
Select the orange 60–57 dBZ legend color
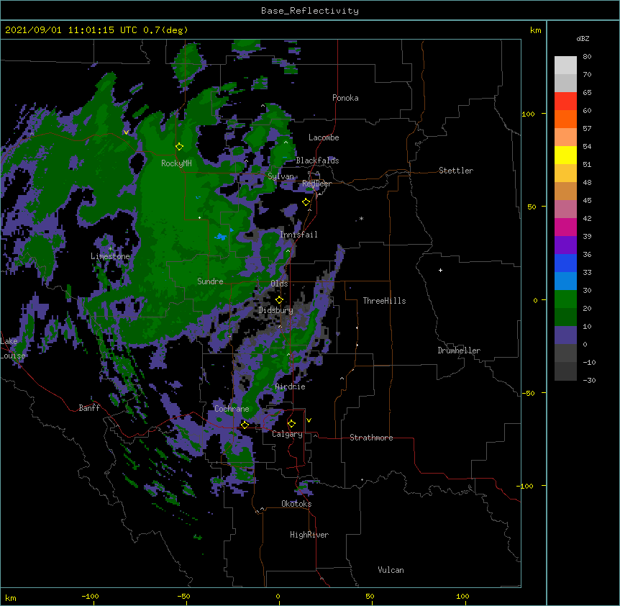565,119
